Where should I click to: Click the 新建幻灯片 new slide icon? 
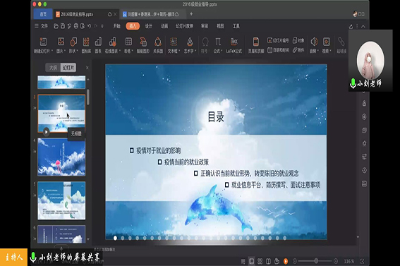43,42
